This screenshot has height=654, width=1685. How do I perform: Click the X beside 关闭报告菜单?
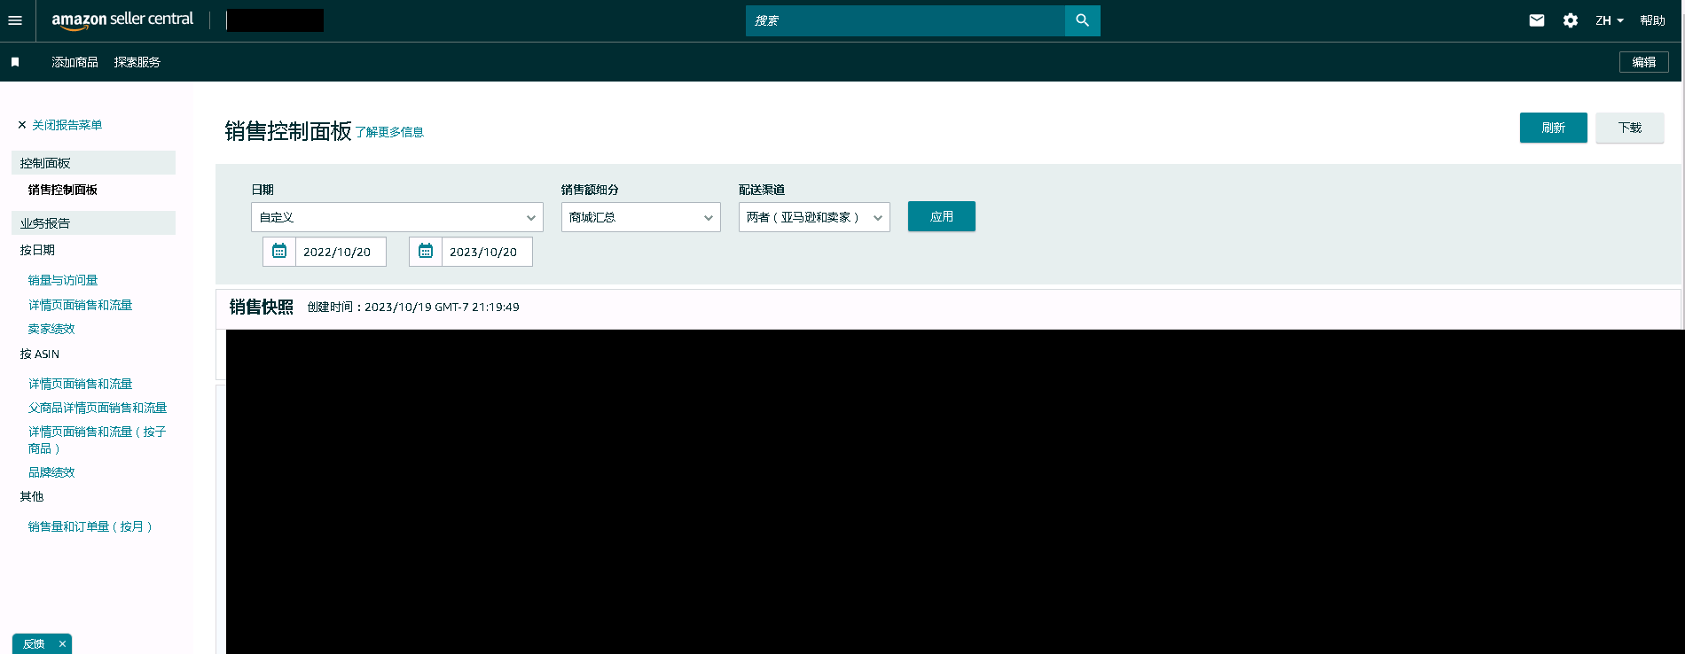click(22, 125)
